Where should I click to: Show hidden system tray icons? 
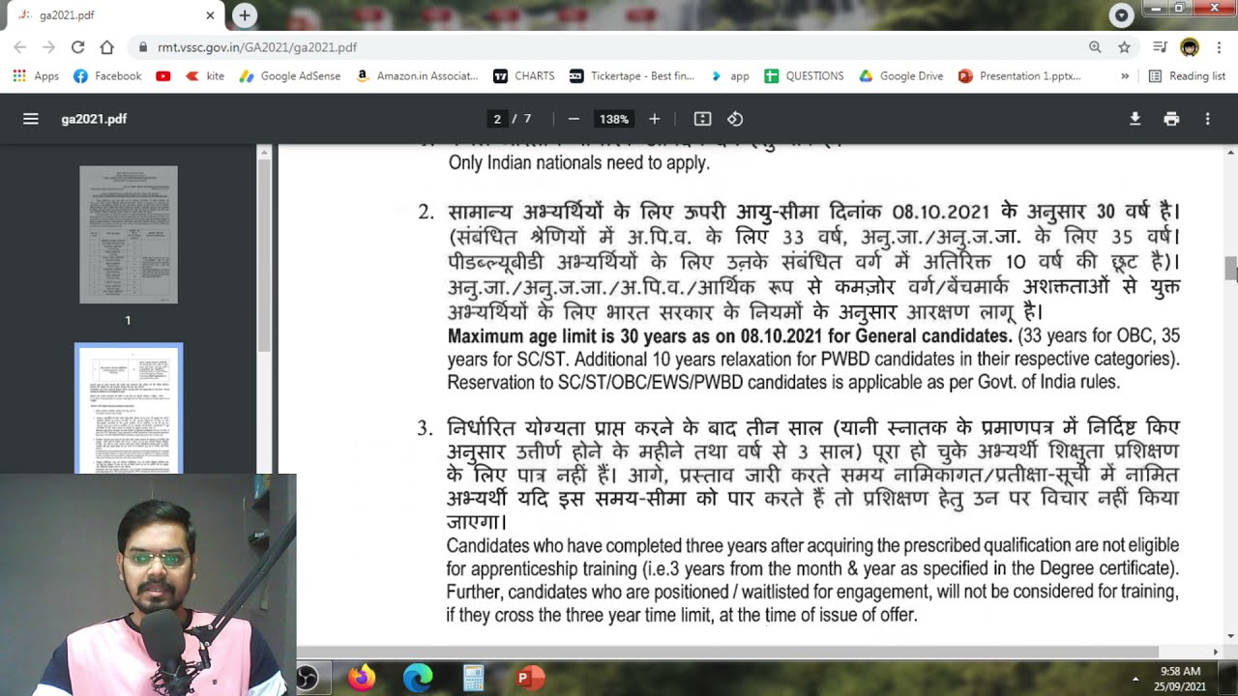(1135, 679)
